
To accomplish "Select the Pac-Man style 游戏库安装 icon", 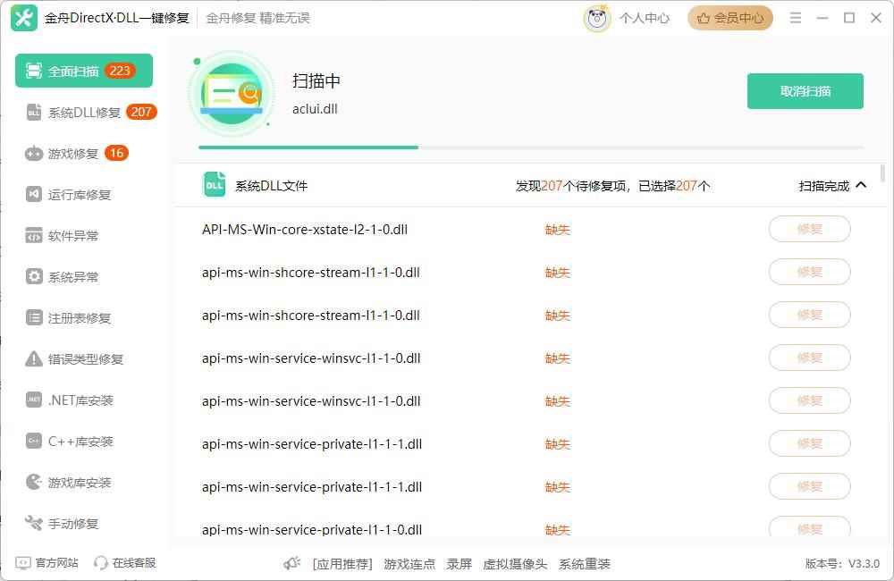I will 33,482.
